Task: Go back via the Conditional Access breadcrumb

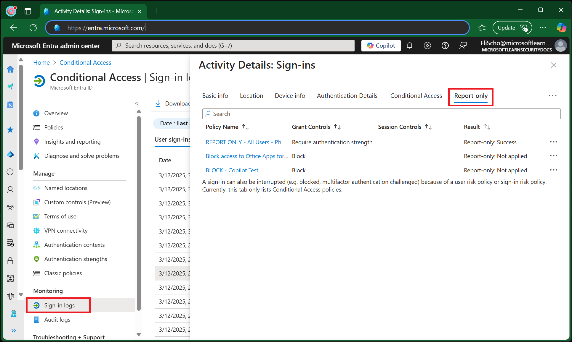Action: coord(85,62)
